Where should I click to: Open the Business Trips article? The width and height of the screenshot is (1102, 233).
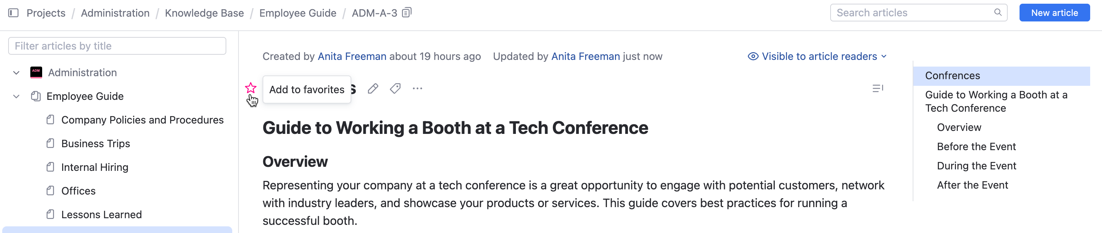pyautogui.click(x=95, y=143)
